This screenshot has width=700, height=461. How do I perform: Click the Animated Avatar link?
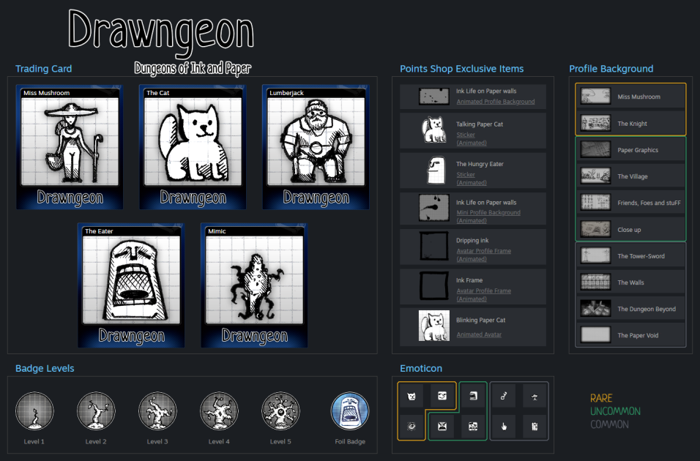point(479,334)
